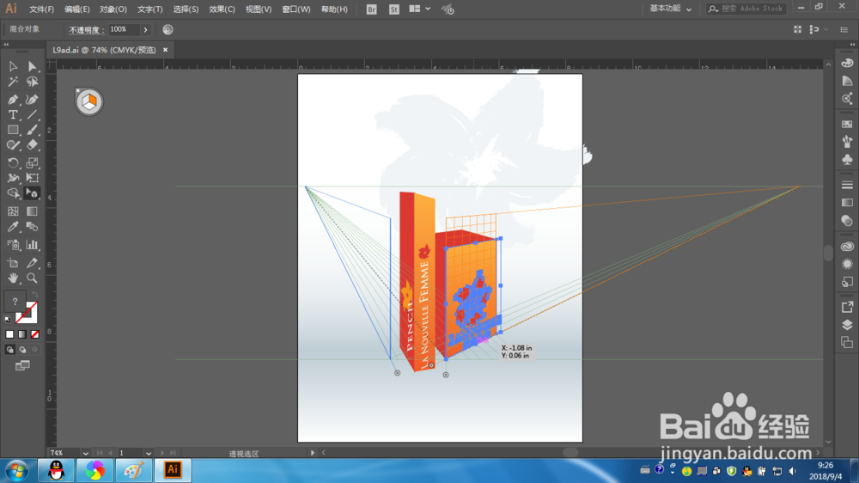Pick the Column Graph tool

pos(33,245)
